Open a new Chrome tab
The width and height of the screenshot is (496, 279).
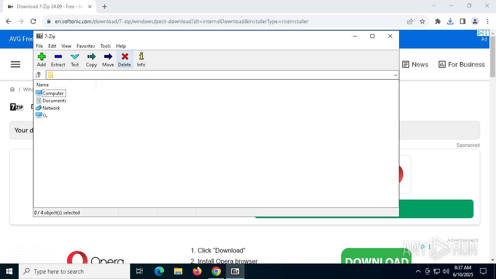(105, 7)
